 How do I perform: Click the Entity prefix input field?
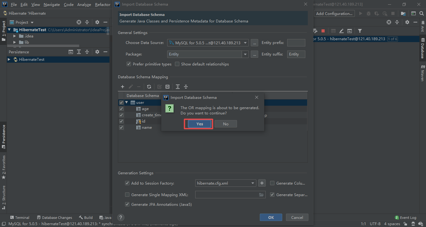(296, 43)
